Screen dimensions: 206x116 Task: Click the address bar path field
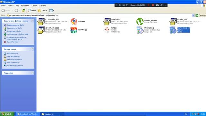[99, 15]
